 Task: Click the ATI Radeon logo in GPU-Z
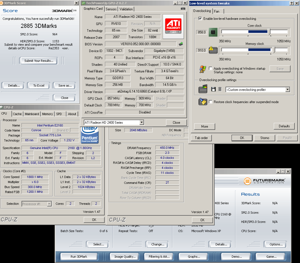173,26
